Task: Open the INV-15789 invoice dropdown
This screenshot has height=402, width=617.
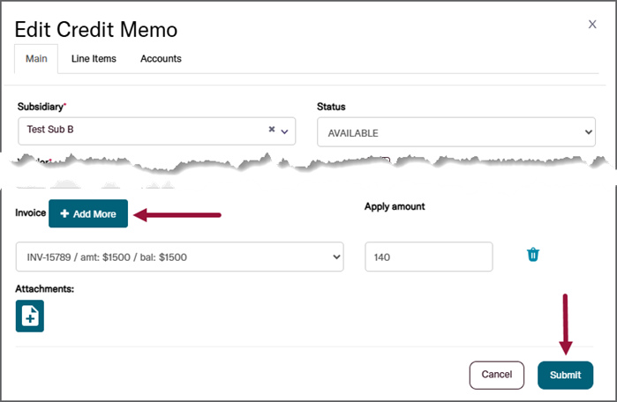Action: [179, 257]
